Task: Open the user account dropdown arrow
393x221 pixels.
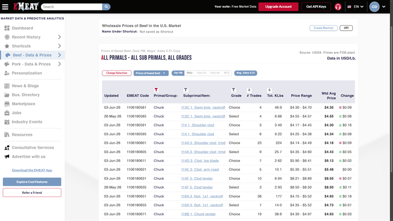Action: click(384, 6)
